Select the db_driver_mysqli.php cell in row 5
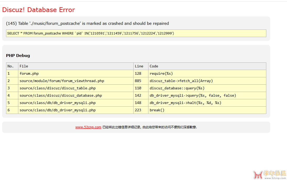The width and height of the screenshot is (287, 180). (76, 103)
